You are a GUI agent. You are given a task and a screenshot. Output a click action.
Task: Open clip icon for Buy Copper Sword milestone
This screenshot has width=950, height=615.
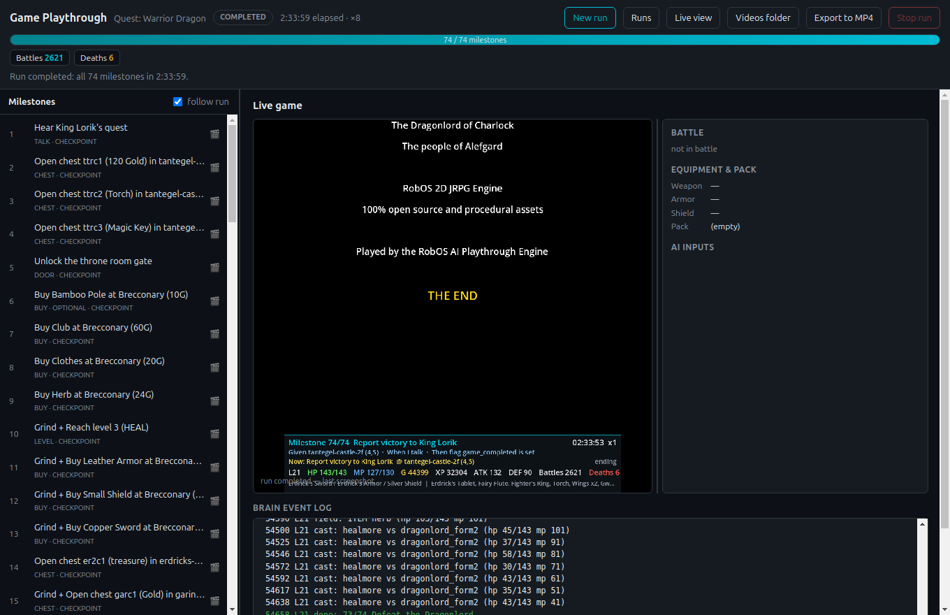[x=214, y=534]
